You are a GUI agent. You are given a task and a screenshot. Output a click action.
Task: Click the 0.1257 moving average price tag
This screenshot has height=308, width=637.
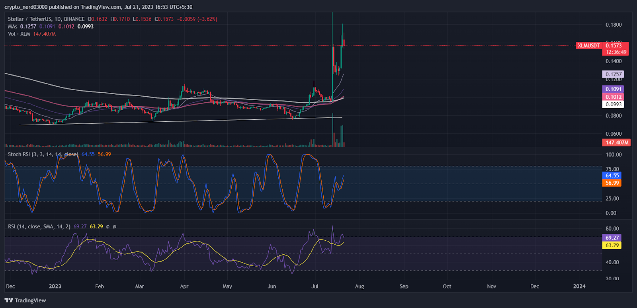(613, 74)
